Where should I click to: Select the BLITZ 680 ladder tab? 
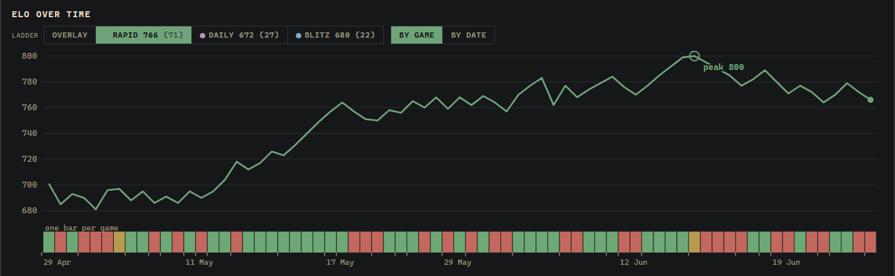click(x=336, y=35)
